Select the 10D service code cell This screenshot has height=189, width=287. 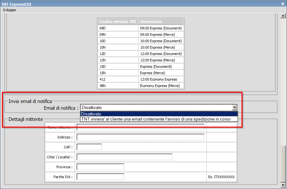point(118,41)
